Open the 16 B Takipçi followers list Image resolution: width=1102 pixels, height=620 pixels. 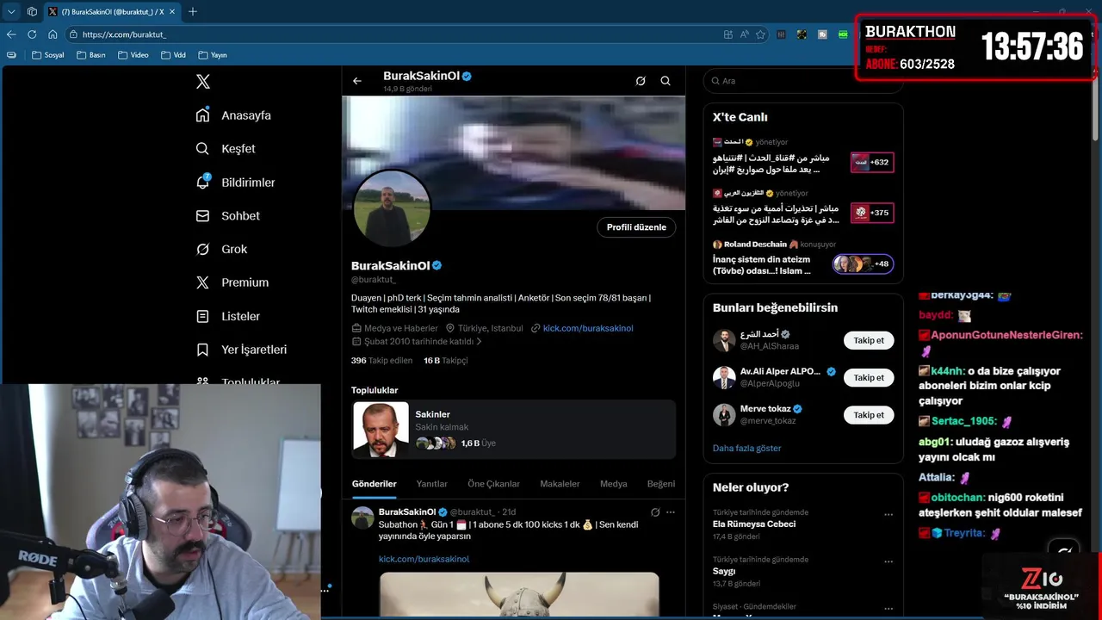tap(446, 361)
